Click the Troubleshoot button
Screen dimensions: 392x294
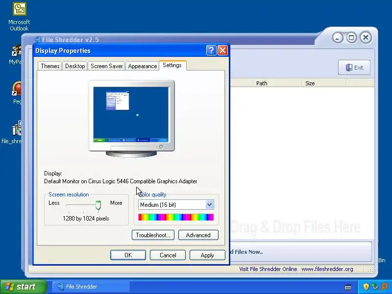pyautogui.click(x=153, y=235)
